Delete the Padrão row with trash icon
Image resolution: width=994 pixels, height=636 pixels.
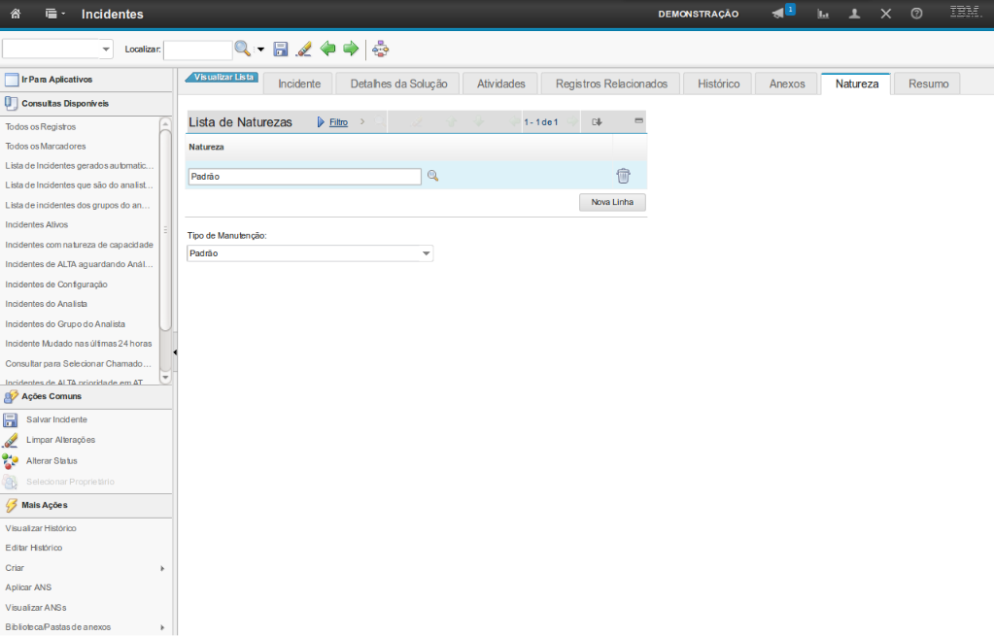(623, 176)
